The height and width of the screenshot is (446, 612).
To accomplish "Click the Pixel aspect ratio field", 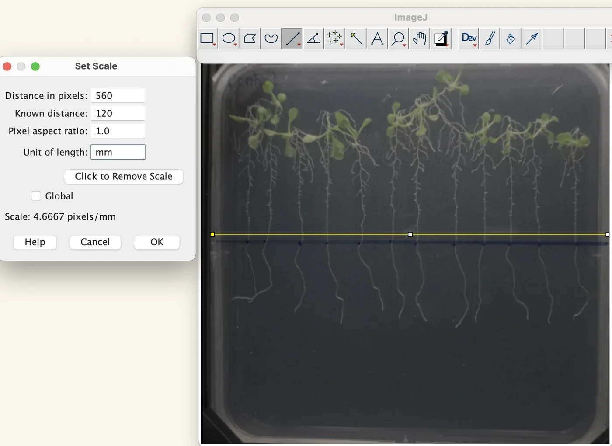I will click(118, 131).
